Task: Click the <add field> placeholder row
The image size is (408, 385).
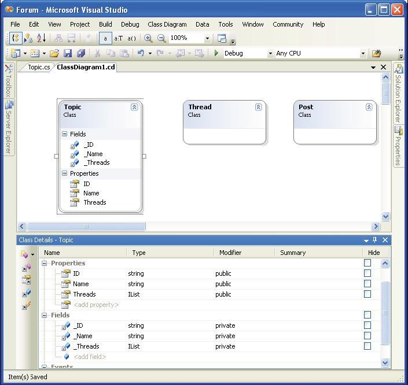Action: pyautogui.click(x=90, y=357)
